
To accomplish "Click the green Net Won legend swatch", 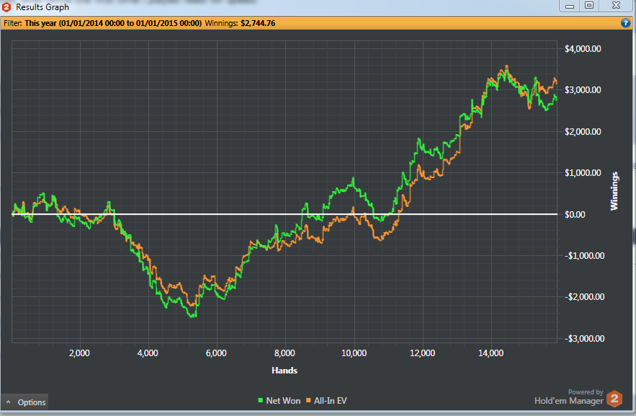I will 261,401.
